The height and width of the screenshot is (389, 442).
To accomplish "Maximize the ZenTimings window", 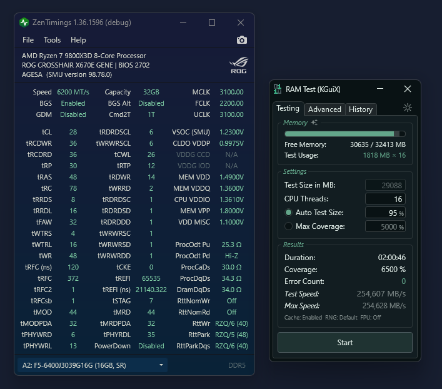I will pos(212,23).
